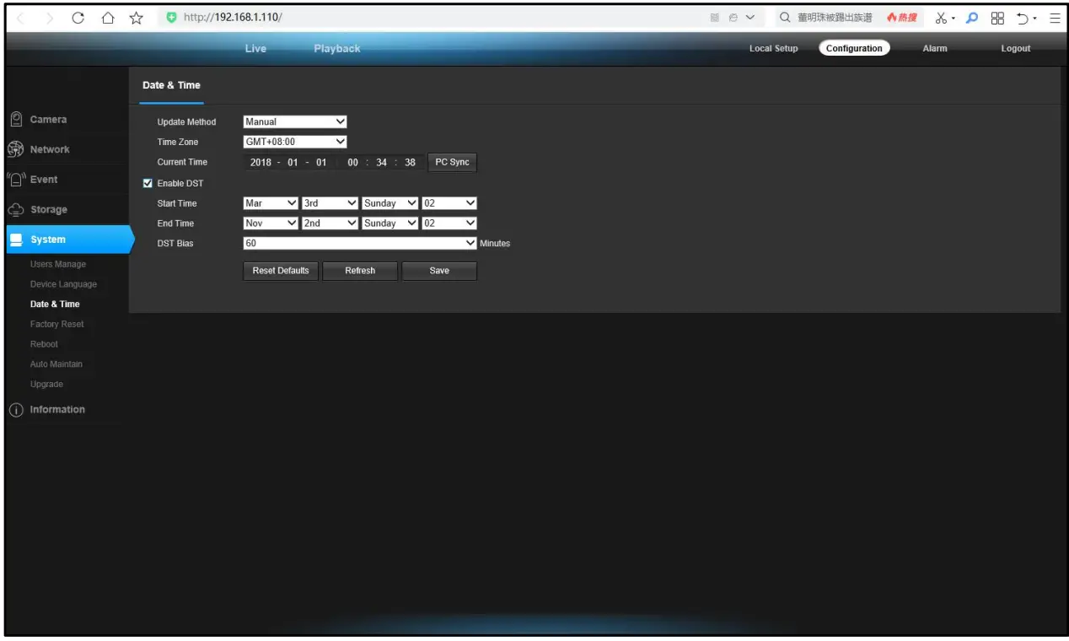
Task: Open Update Method dropdown
Action: point(295,121)
